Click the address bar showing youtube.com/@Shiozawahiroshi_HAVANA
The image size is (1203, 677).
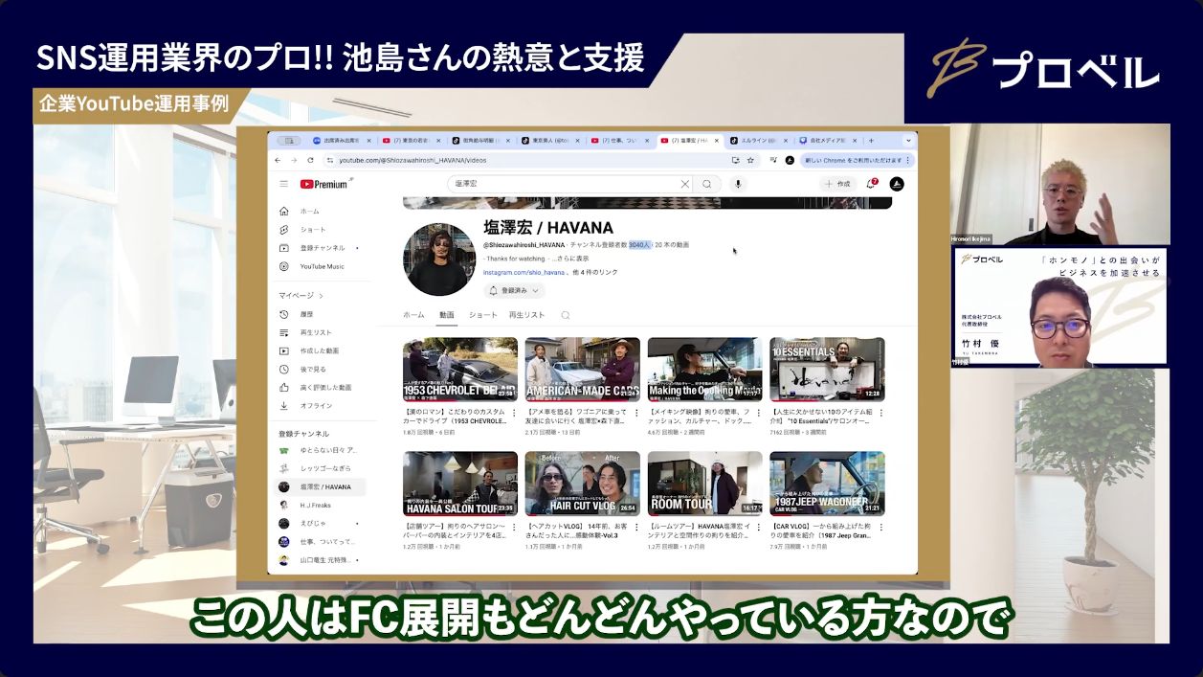click(x=541, y=160)
